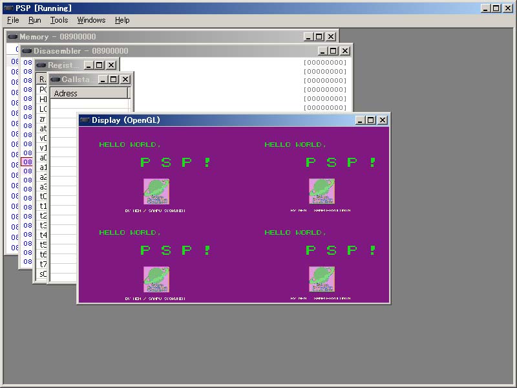This screenshot has width=517, height=388.
Task: Select the zr register row
Action: pyautogui.click(x=42, y=119)
